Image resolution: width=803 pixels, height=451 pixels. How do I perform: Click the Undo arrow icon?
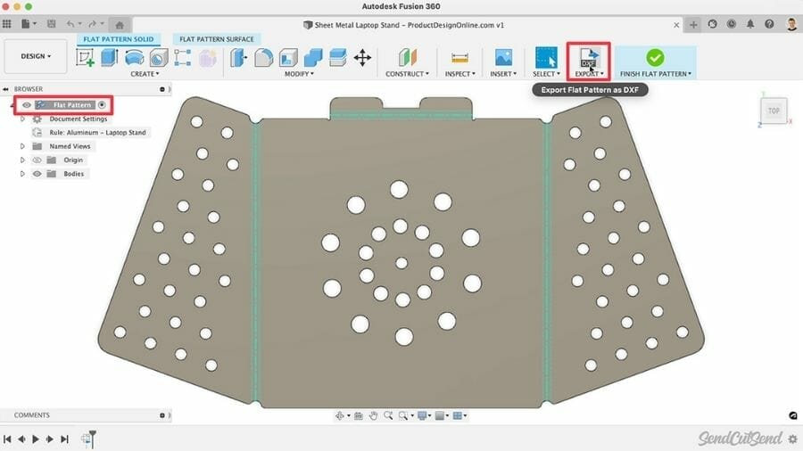(x=70, y=23)
